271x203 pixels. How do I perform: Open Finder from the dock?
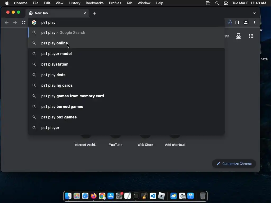(68, 196)
